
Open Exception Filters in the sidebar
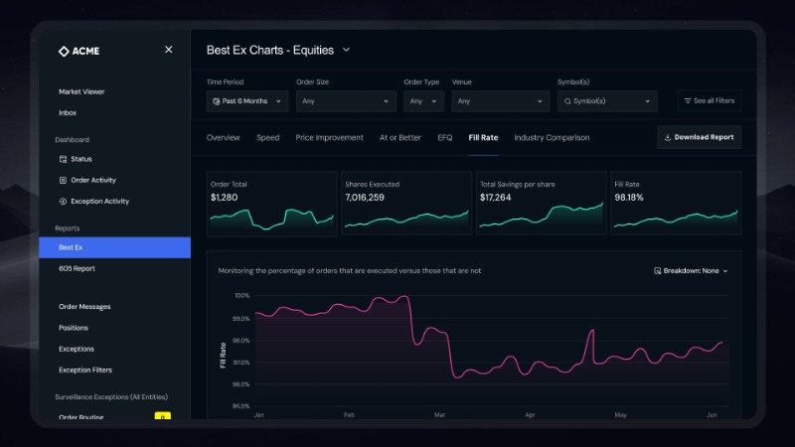[85, 370]
